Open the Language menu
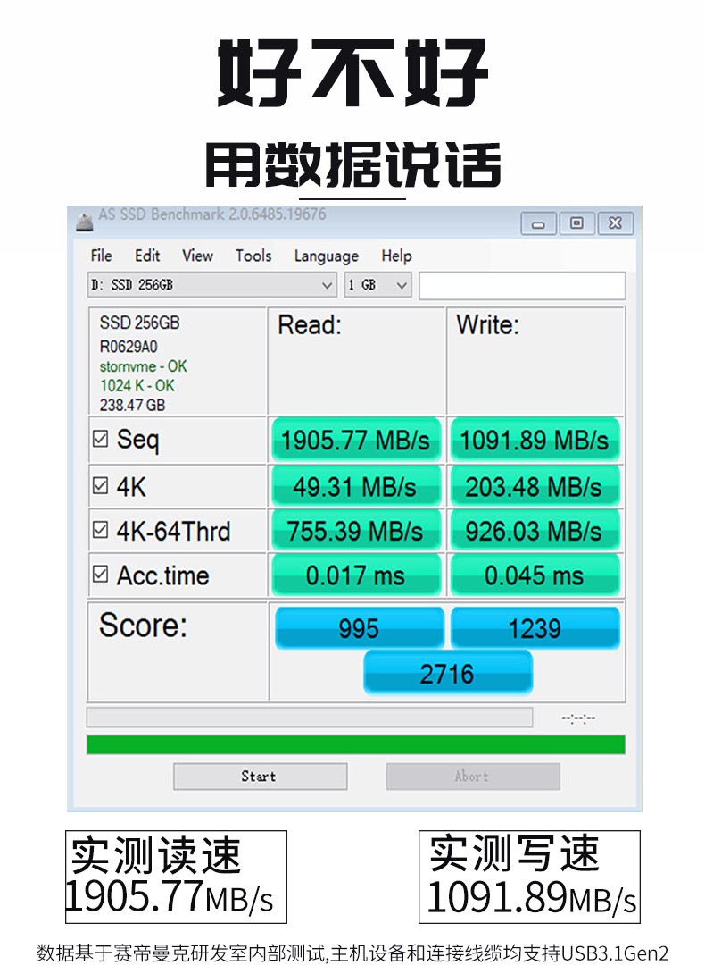 (327, 256)
